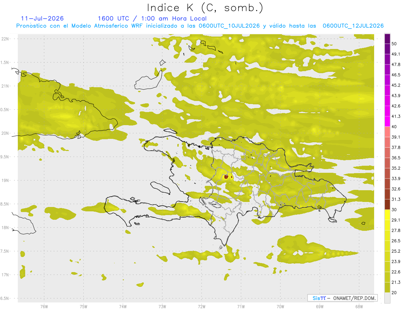Click legend value "49.1"
The image size is (403, 311).
tap(396, 54)
